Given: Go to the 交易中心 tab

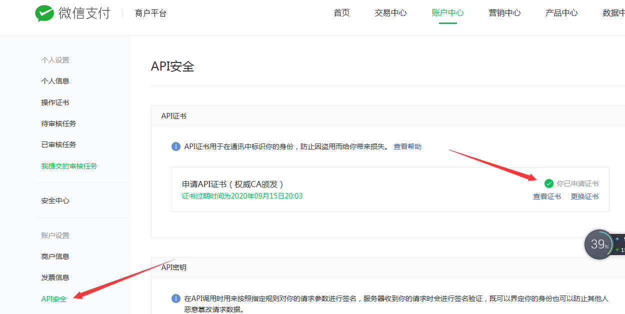Looking at the screenshot, I should tap(390, 13).
